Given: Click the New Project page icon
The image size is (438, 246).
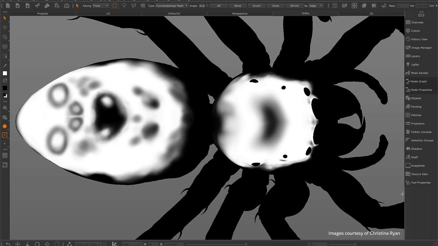Looking at the screenshot, I should pos(8,5).
